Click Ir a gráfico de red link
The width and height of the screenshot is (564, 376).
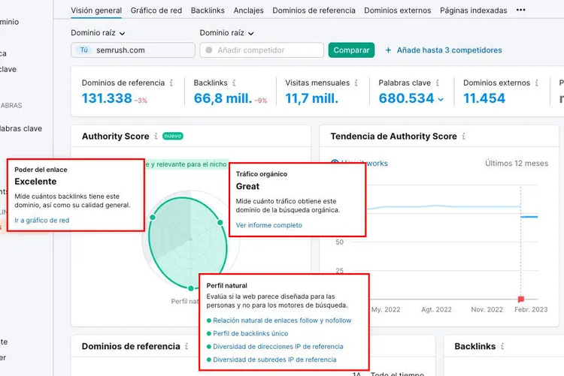[41, 220]
